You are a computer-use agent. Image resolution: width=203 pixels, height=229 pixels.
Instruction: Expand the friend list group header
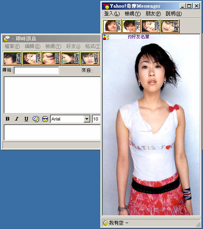(x=139, y=37)
